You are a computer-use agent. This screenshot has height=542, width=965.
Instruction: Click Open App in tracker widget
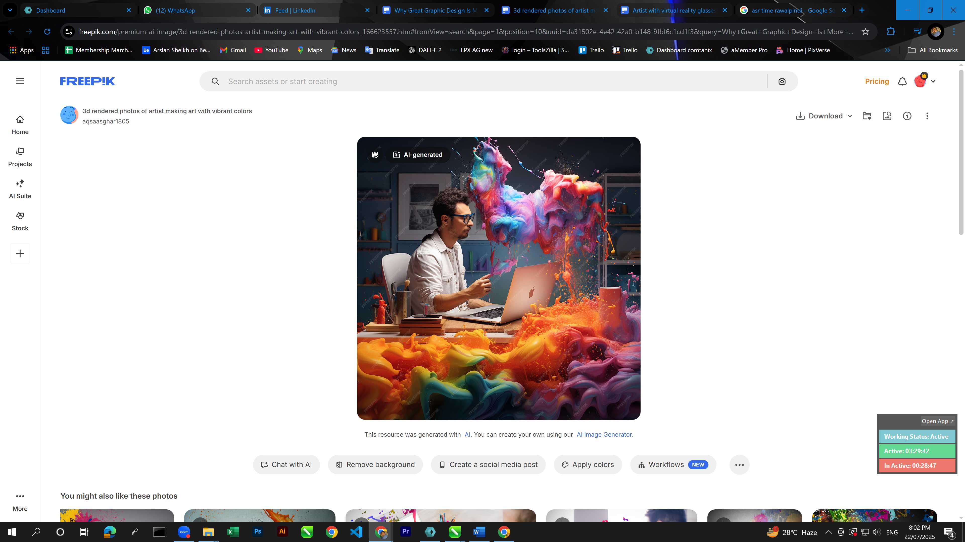coord(938,421)
